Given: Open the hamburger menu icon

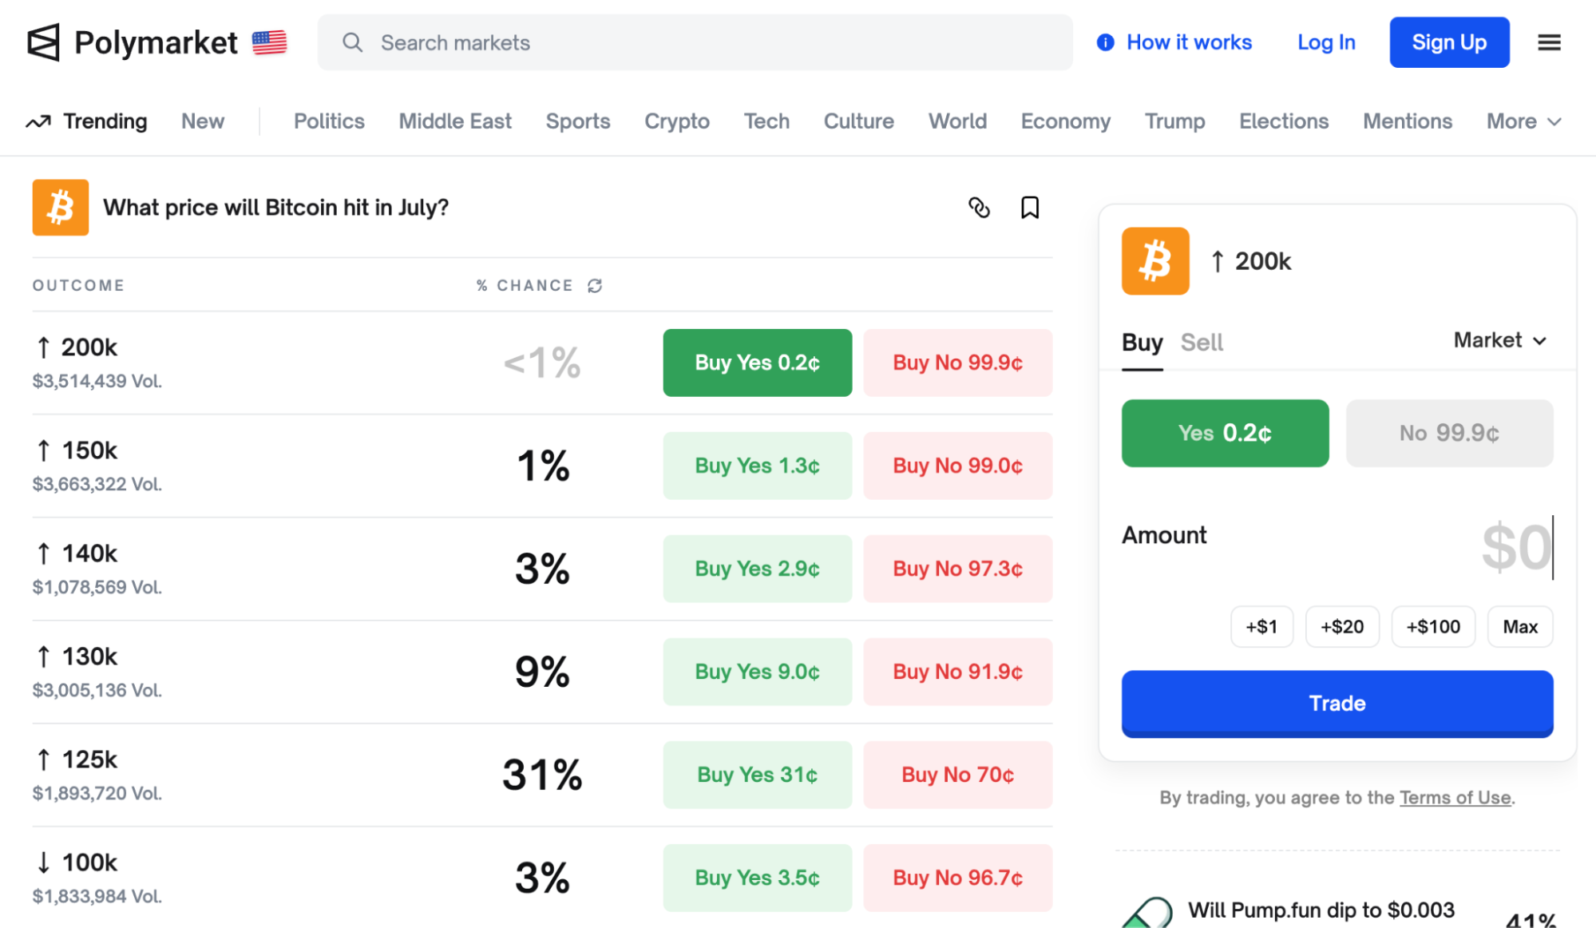Looking at the screenshot, I should tap(1549, 42).
